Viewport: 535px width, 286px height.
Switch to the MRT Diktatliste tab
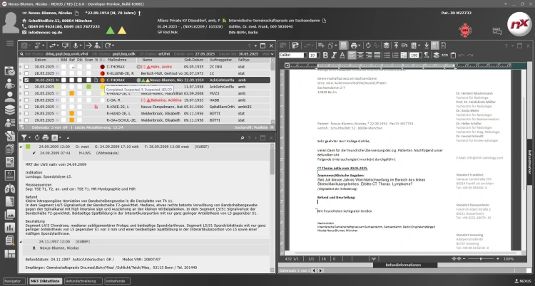tap(44, 280)
